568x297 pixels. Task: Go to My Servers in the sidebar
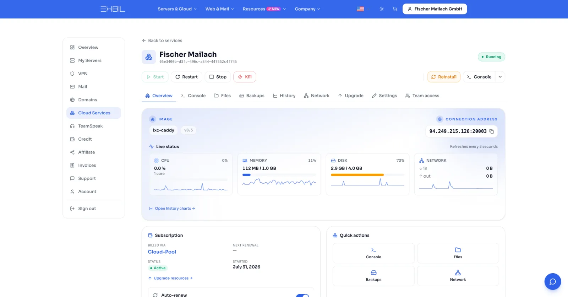(x=94, y=60)
